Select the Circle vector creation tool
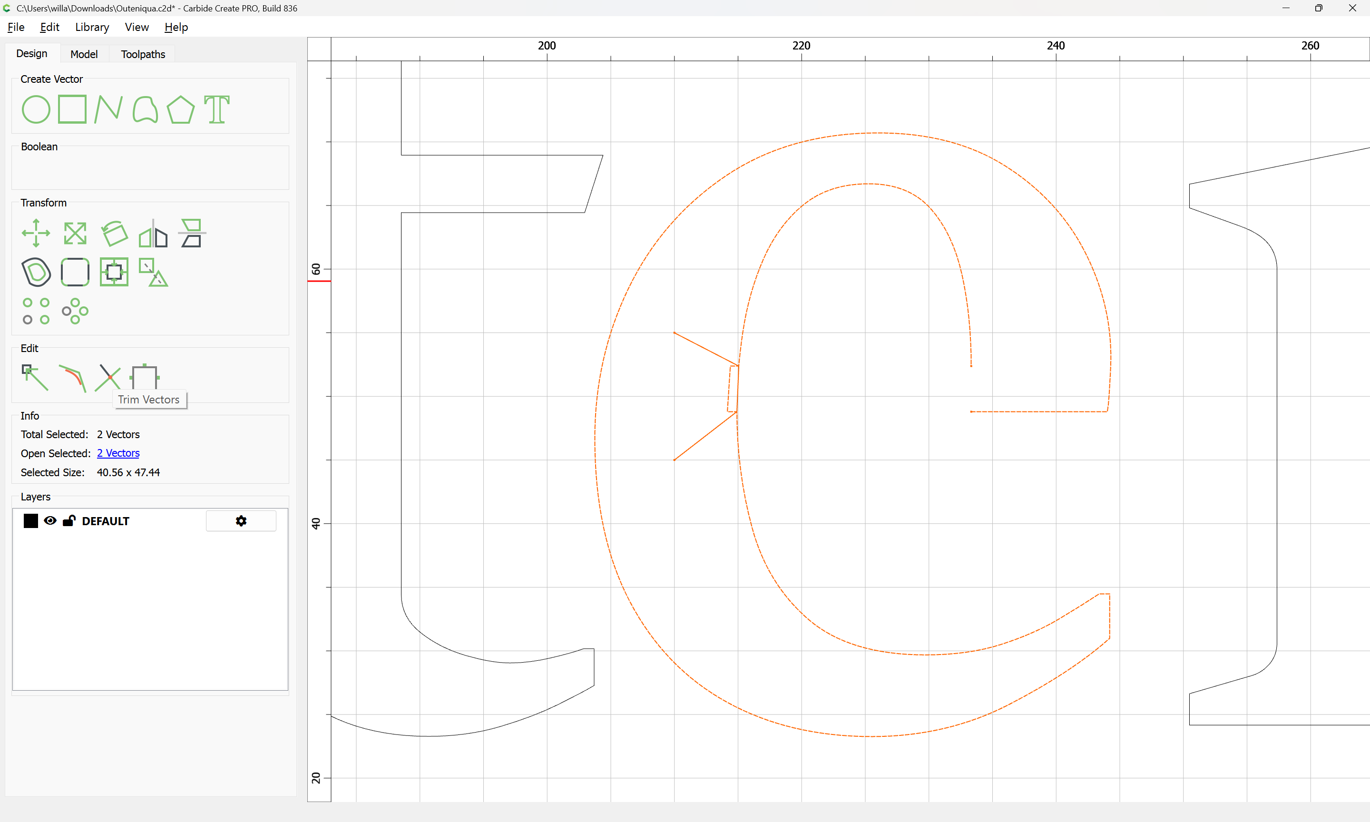 (x=36, y=109)
